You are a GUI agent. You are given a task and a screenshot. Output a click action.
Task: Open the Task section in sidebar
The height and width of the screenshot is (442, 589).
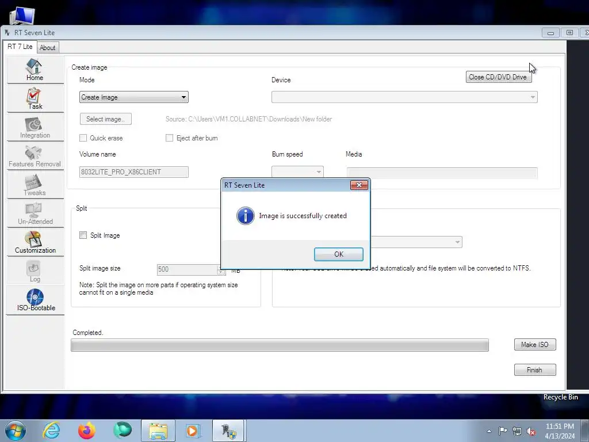(x=35, y=98)
